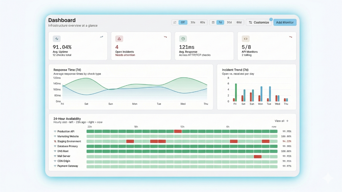The image size is (342, 192).
Task: Click the Add Monitor button
Action: [x=285, y=22]
